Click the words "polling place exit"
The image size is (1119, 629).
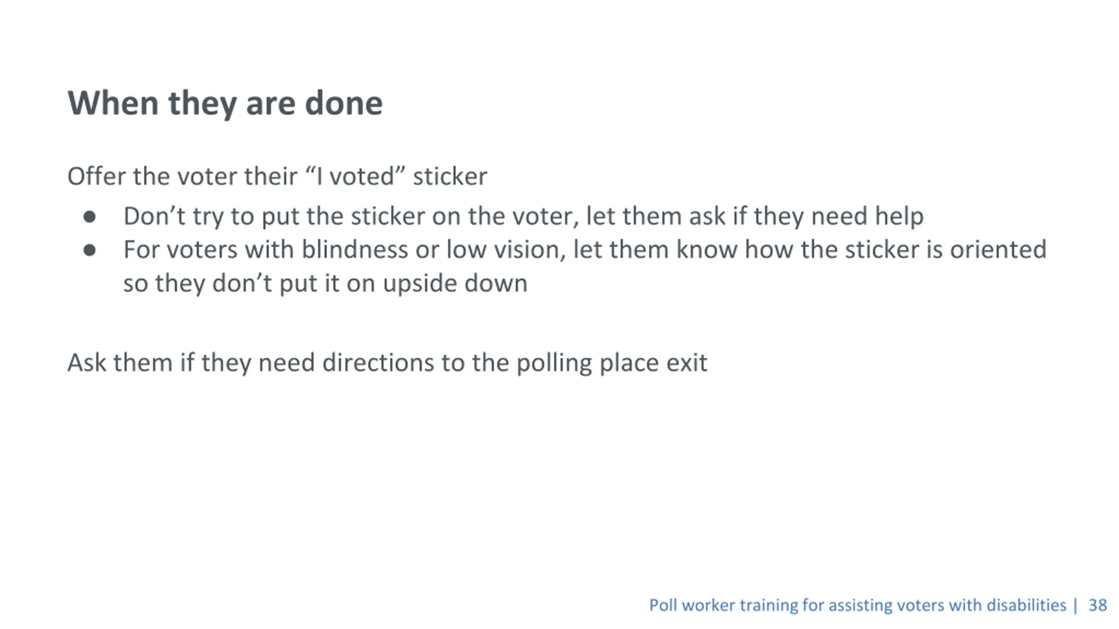(x=612, y=363)
